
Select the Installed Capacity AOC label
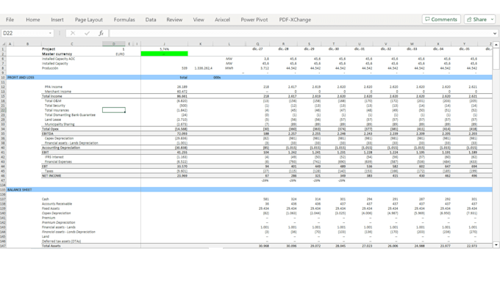(x=58, y=59)
